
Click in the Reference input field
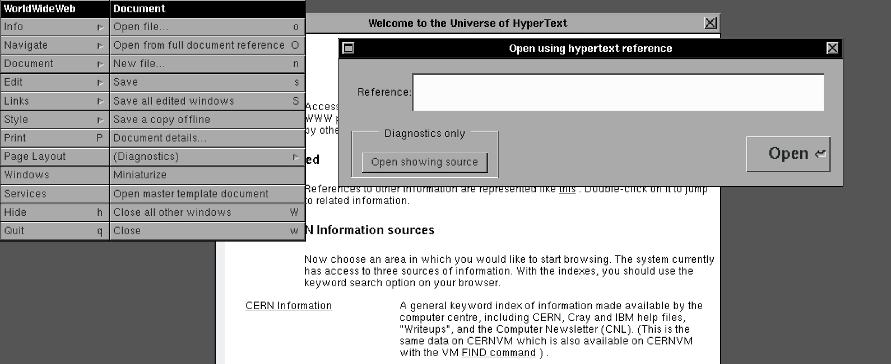618,92
